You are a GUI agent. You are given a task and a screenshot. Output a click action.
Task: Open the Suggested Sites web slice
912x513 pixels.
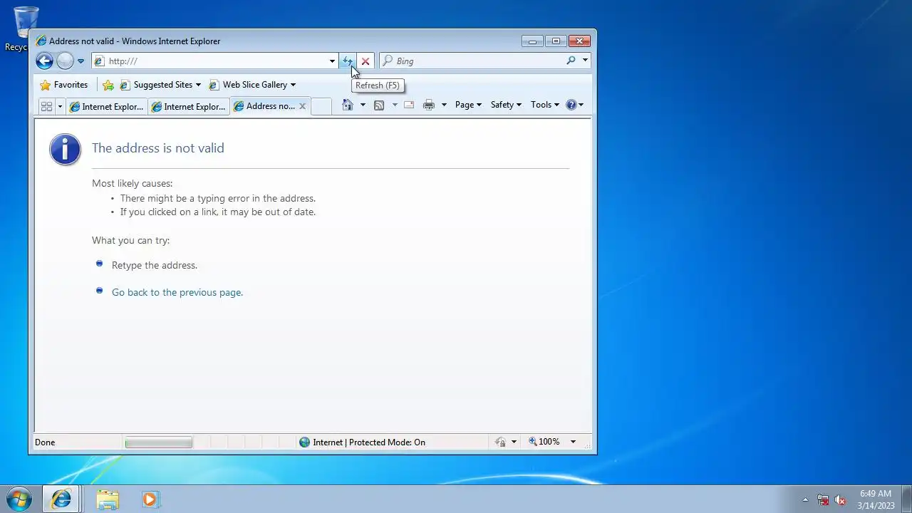(x=160, y=85)
